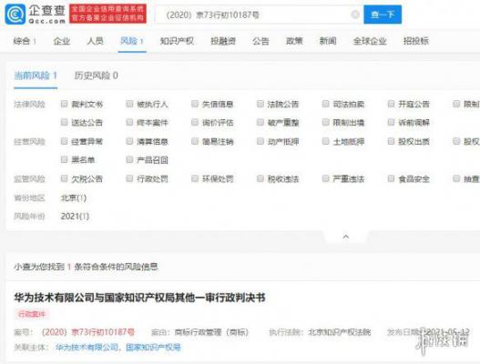This screenshot has width=480, height=364.
Task: Tick the 行政处罚 checkbox
Action: 129,178
